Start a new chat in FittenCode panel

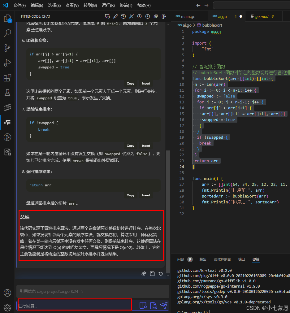[x=107, y=16]
